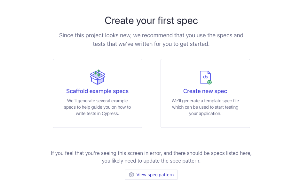Click the green sparkles above the box icon
Image resolution: width=292 pixels, height=190 pixels.
click(x=98, y=73)
